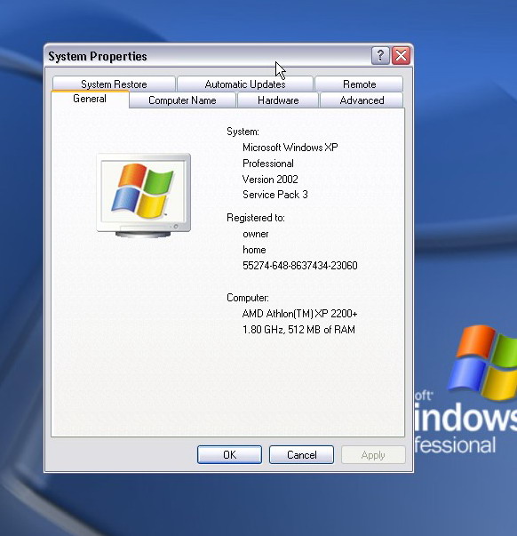
Task: Click the 'AMD Athlon(TM) XP 2200+' line
Action: pyautogui.click(x=299, y=314)
